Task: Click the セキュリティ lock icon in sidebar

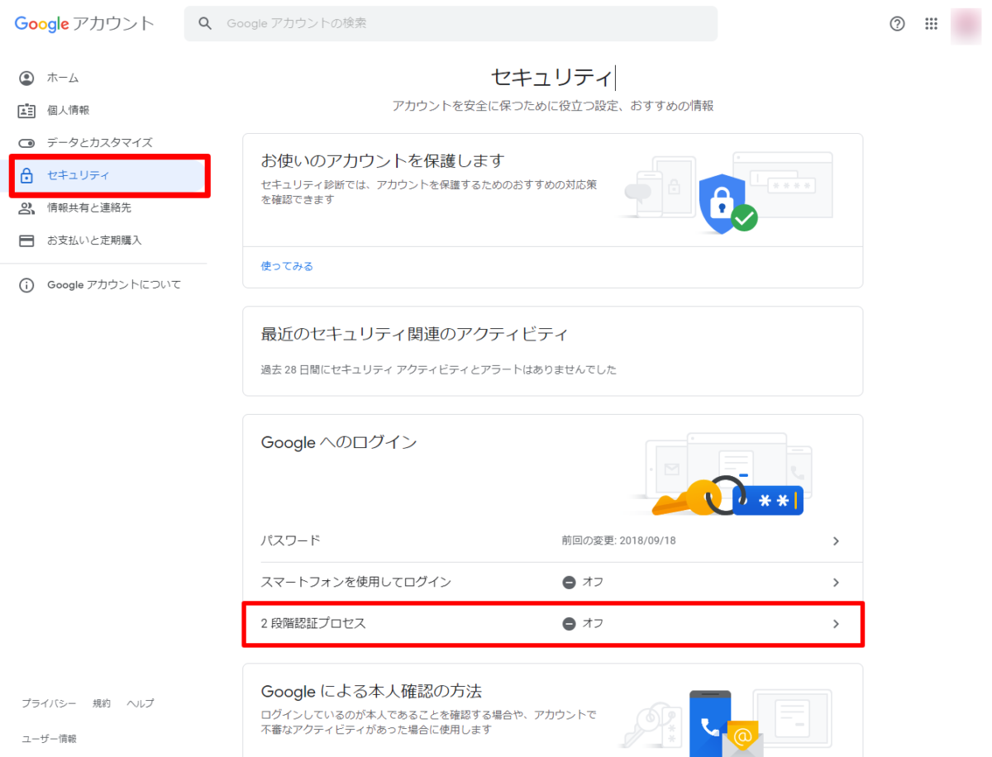Action: pos(27,175)
